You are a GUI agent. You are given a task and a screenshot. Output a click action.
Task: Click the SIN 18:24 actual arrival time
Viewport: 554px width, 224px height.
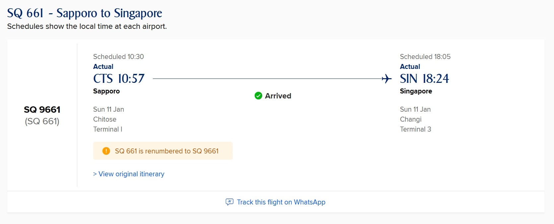(x=424, y=79)
